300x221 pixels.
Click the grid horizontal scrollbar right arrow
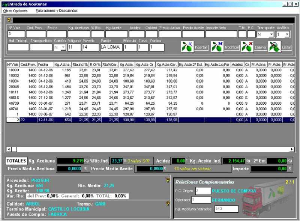tap(292, 149)
